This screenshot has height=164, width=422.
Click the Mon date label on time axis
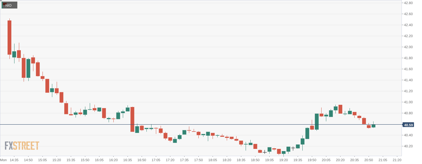tap(3, 160)
